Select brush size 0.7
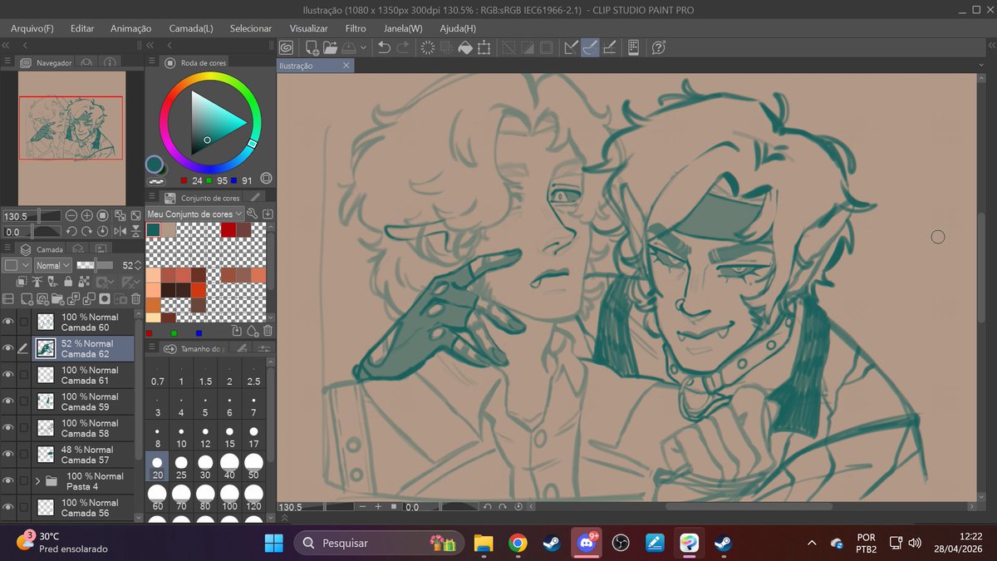 (x=157, y=374)
